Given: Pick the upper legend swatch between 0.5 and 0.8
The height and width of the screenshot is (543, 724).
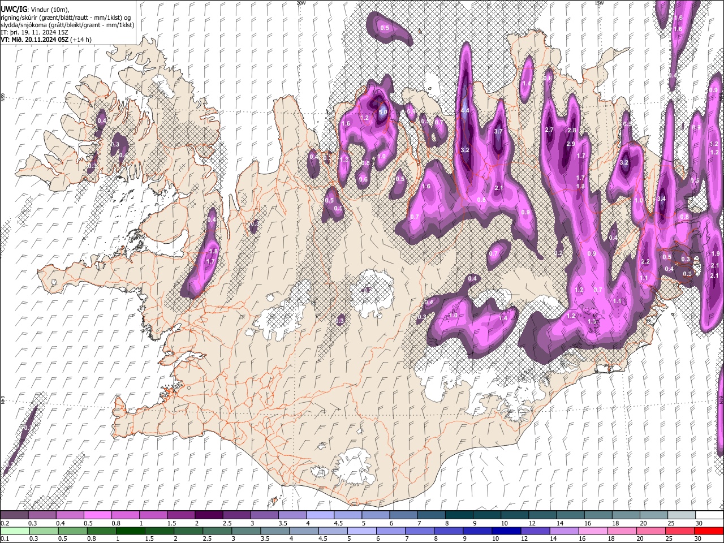Looking at the screenshot, I should coord(98,515).
